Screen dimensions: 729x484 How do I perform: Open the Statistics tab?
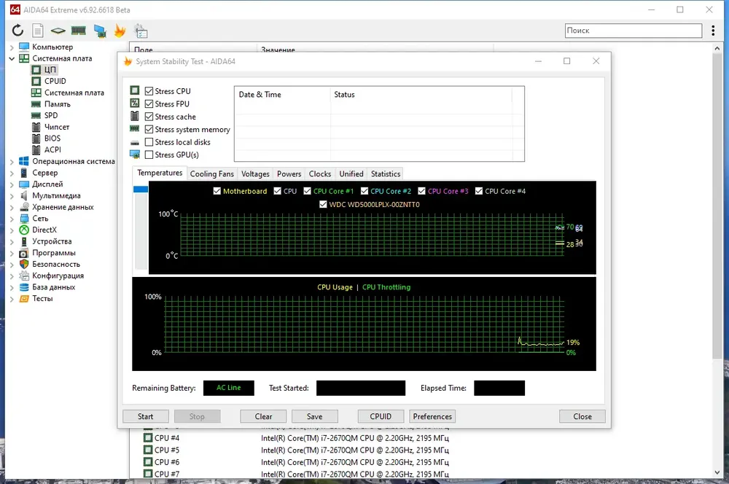click(386, 174)
